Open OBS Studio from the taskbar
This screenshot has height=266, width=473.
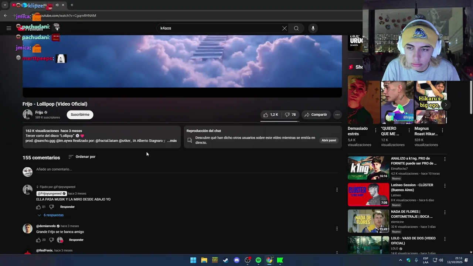coord(248,260)
